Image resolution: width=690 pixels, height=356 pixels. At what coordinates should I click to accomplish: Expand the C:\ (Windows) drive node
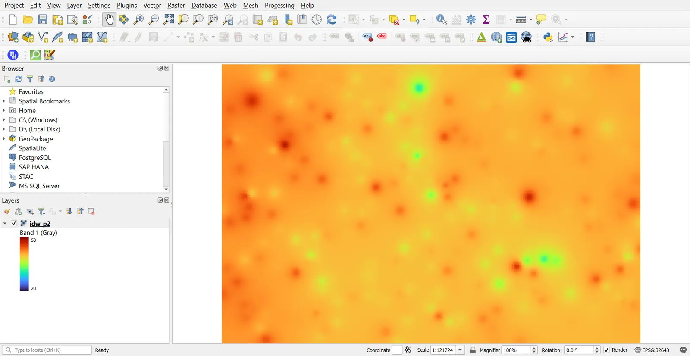(x=4, y=120)
